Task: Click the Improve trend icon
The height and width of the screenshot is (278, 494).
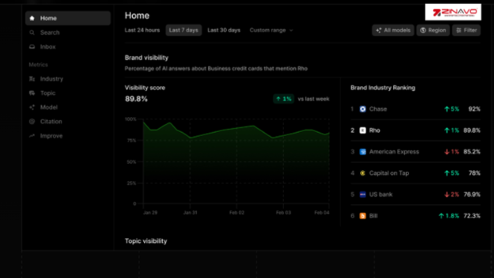Action: click(32, 136)
